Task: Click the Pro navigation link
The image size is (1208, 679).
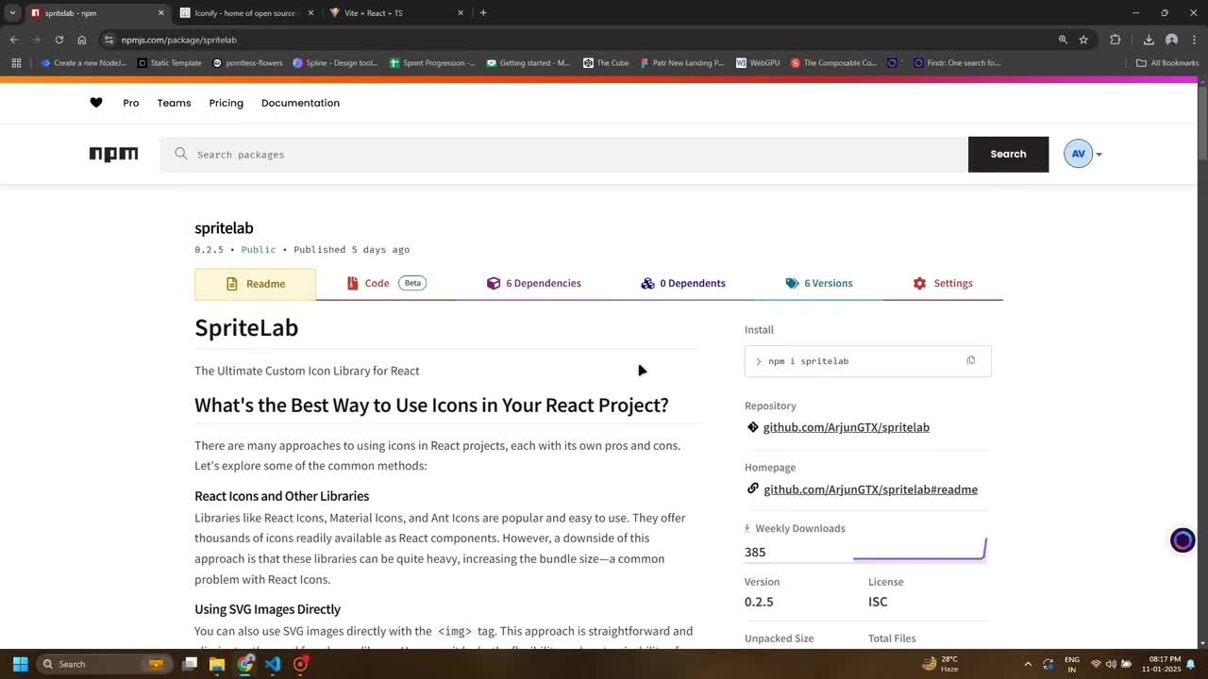Action: [x=131, y=103]
